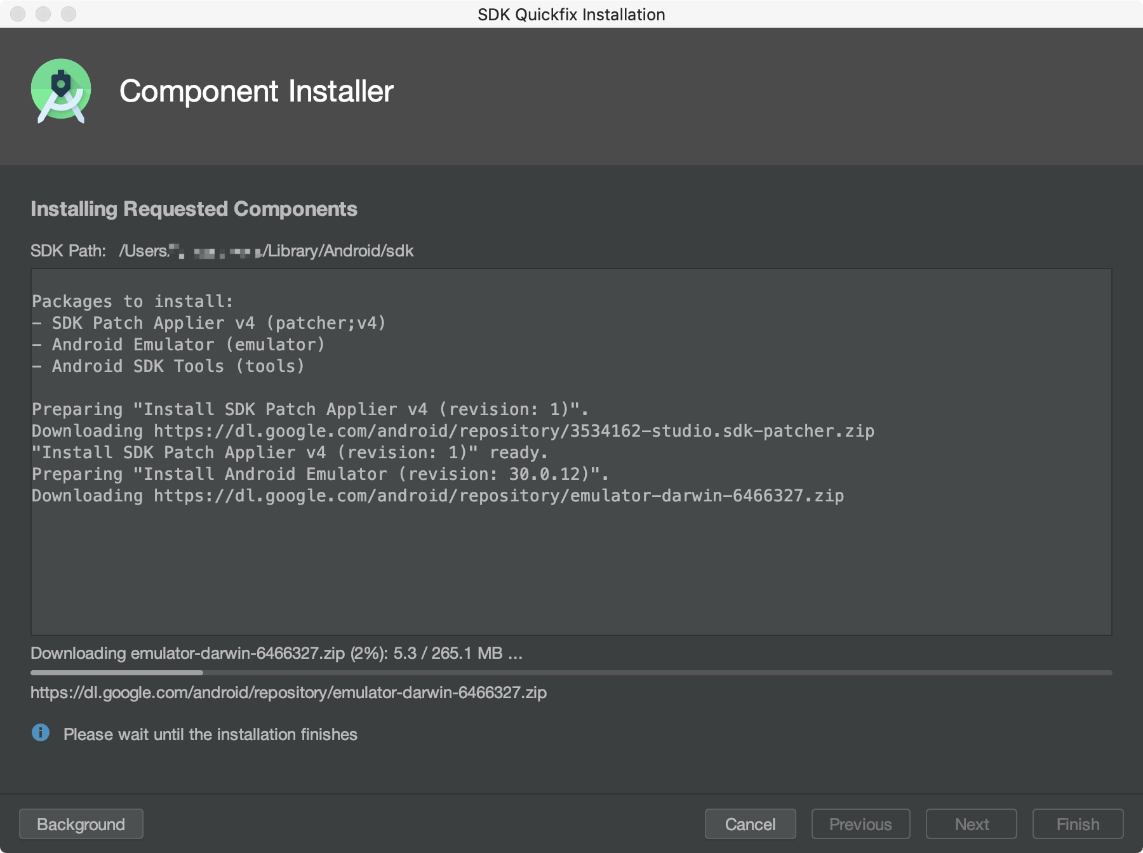Click the maximize window button
This screenshot has width=1143, height=853.
tap(69, 14)
